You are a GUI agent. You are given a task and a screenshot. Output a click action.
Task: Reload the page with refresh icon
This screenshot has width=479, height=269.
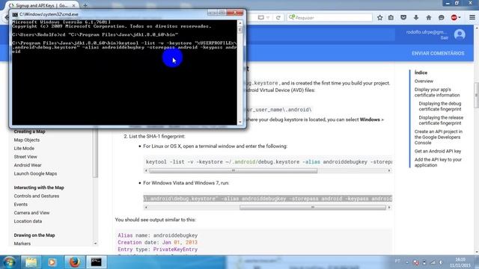278,18
